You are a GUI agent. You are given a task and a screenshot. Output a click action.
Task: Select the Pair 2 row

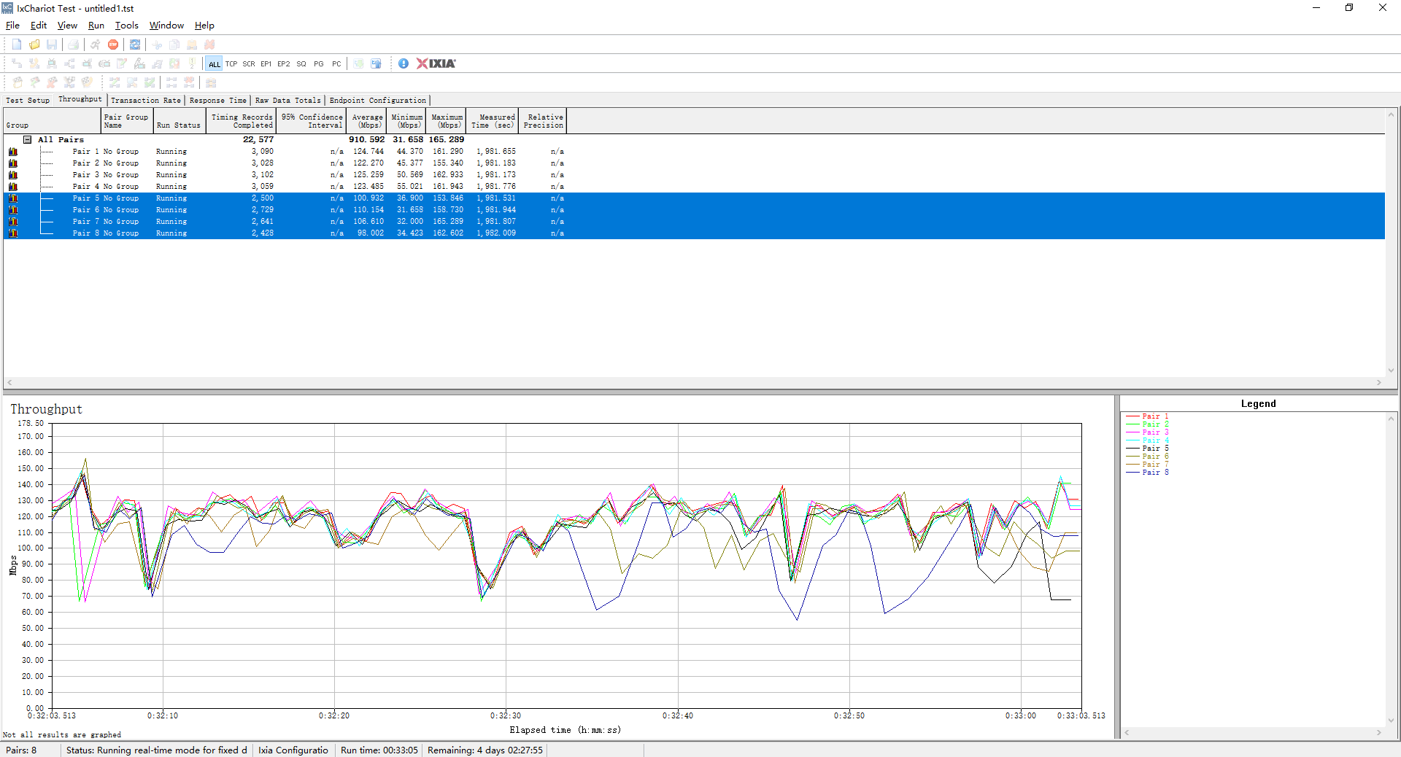click(694, 163)
